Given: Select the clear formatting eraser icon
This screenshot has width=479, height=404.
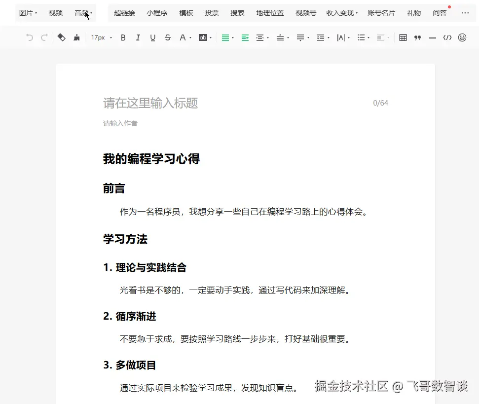Looking at the screenshot, I should point(61,37).
